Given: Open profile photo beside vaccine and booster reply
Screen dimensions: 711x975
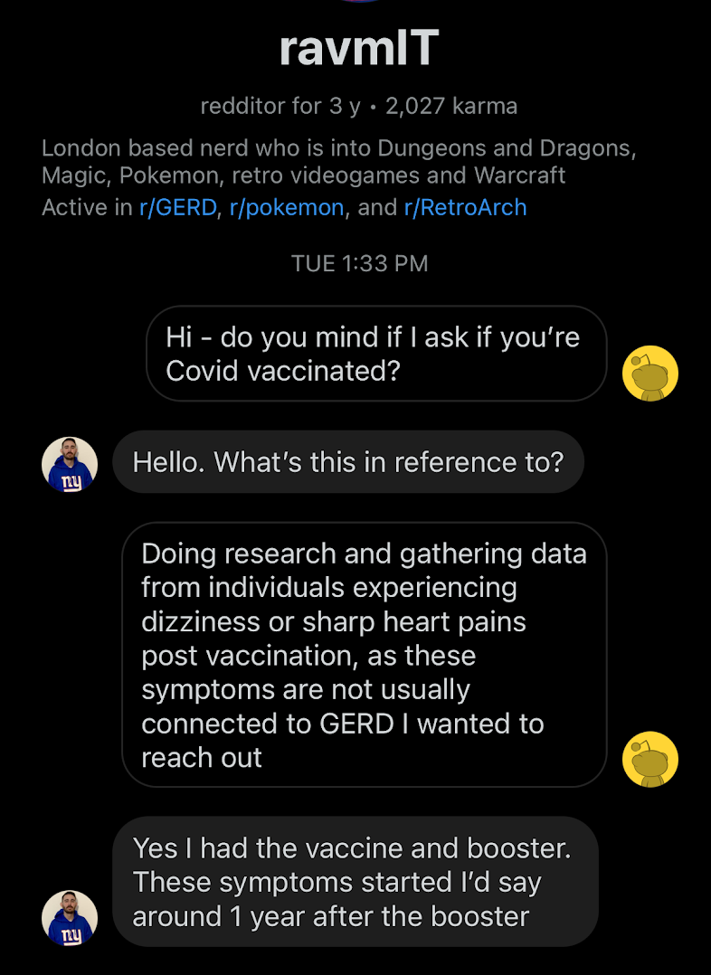Looking at the screenshot, I should click(x=70, y=918).
